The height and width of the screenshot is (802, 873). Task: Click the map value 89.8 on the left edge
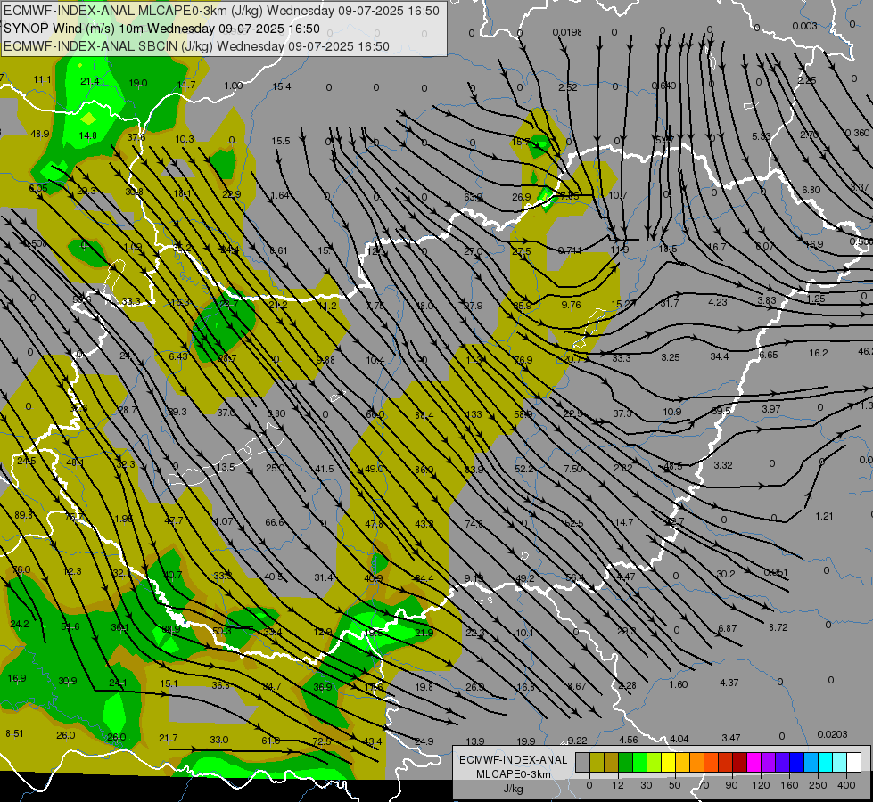click(x=23, y=515)
